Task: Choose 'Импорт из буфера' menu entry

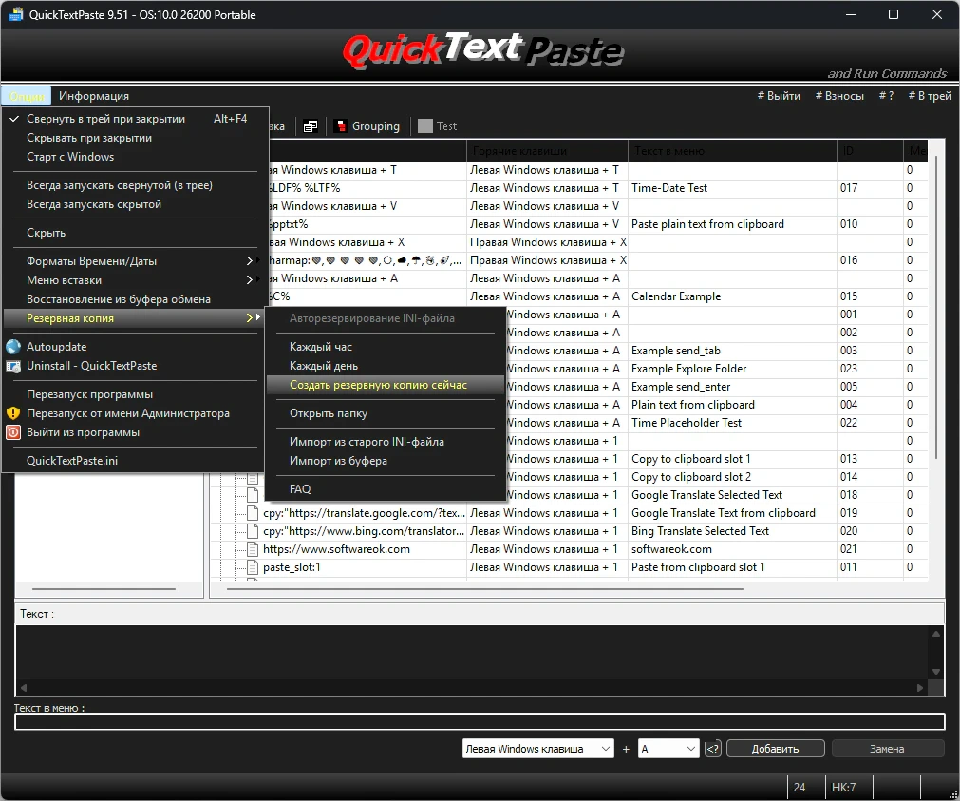Action: [386, 461]
